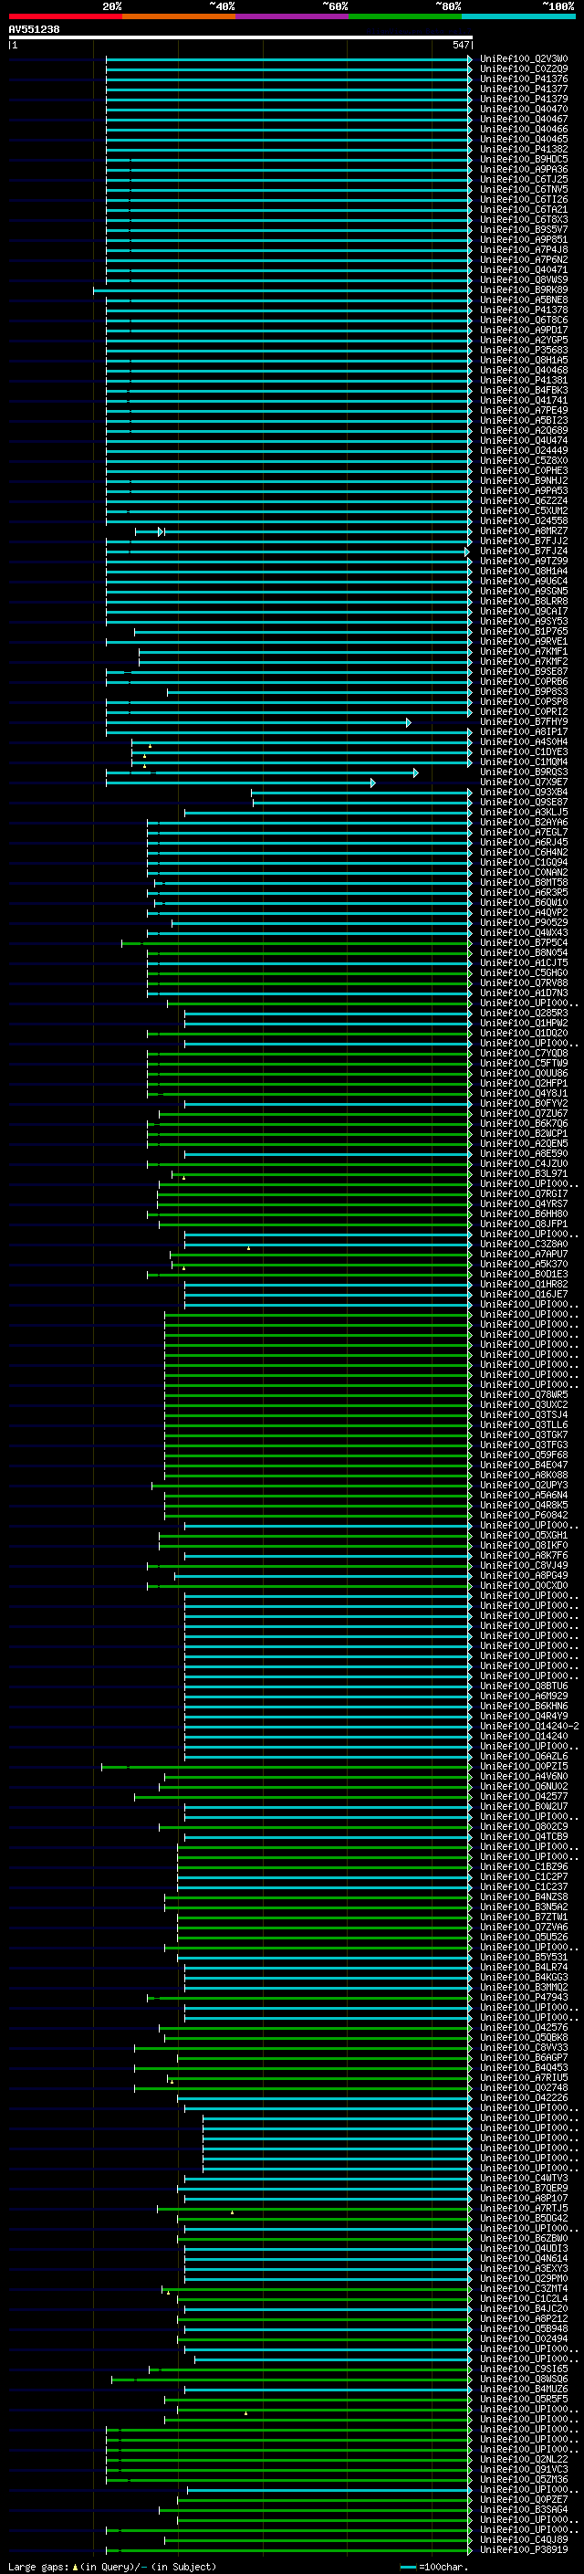The height and width of the screenshot is (2574, 584).
Task: Click the cyan alignment bar for UniRef100_Q2V3W0
Action: tap(288, 60)
